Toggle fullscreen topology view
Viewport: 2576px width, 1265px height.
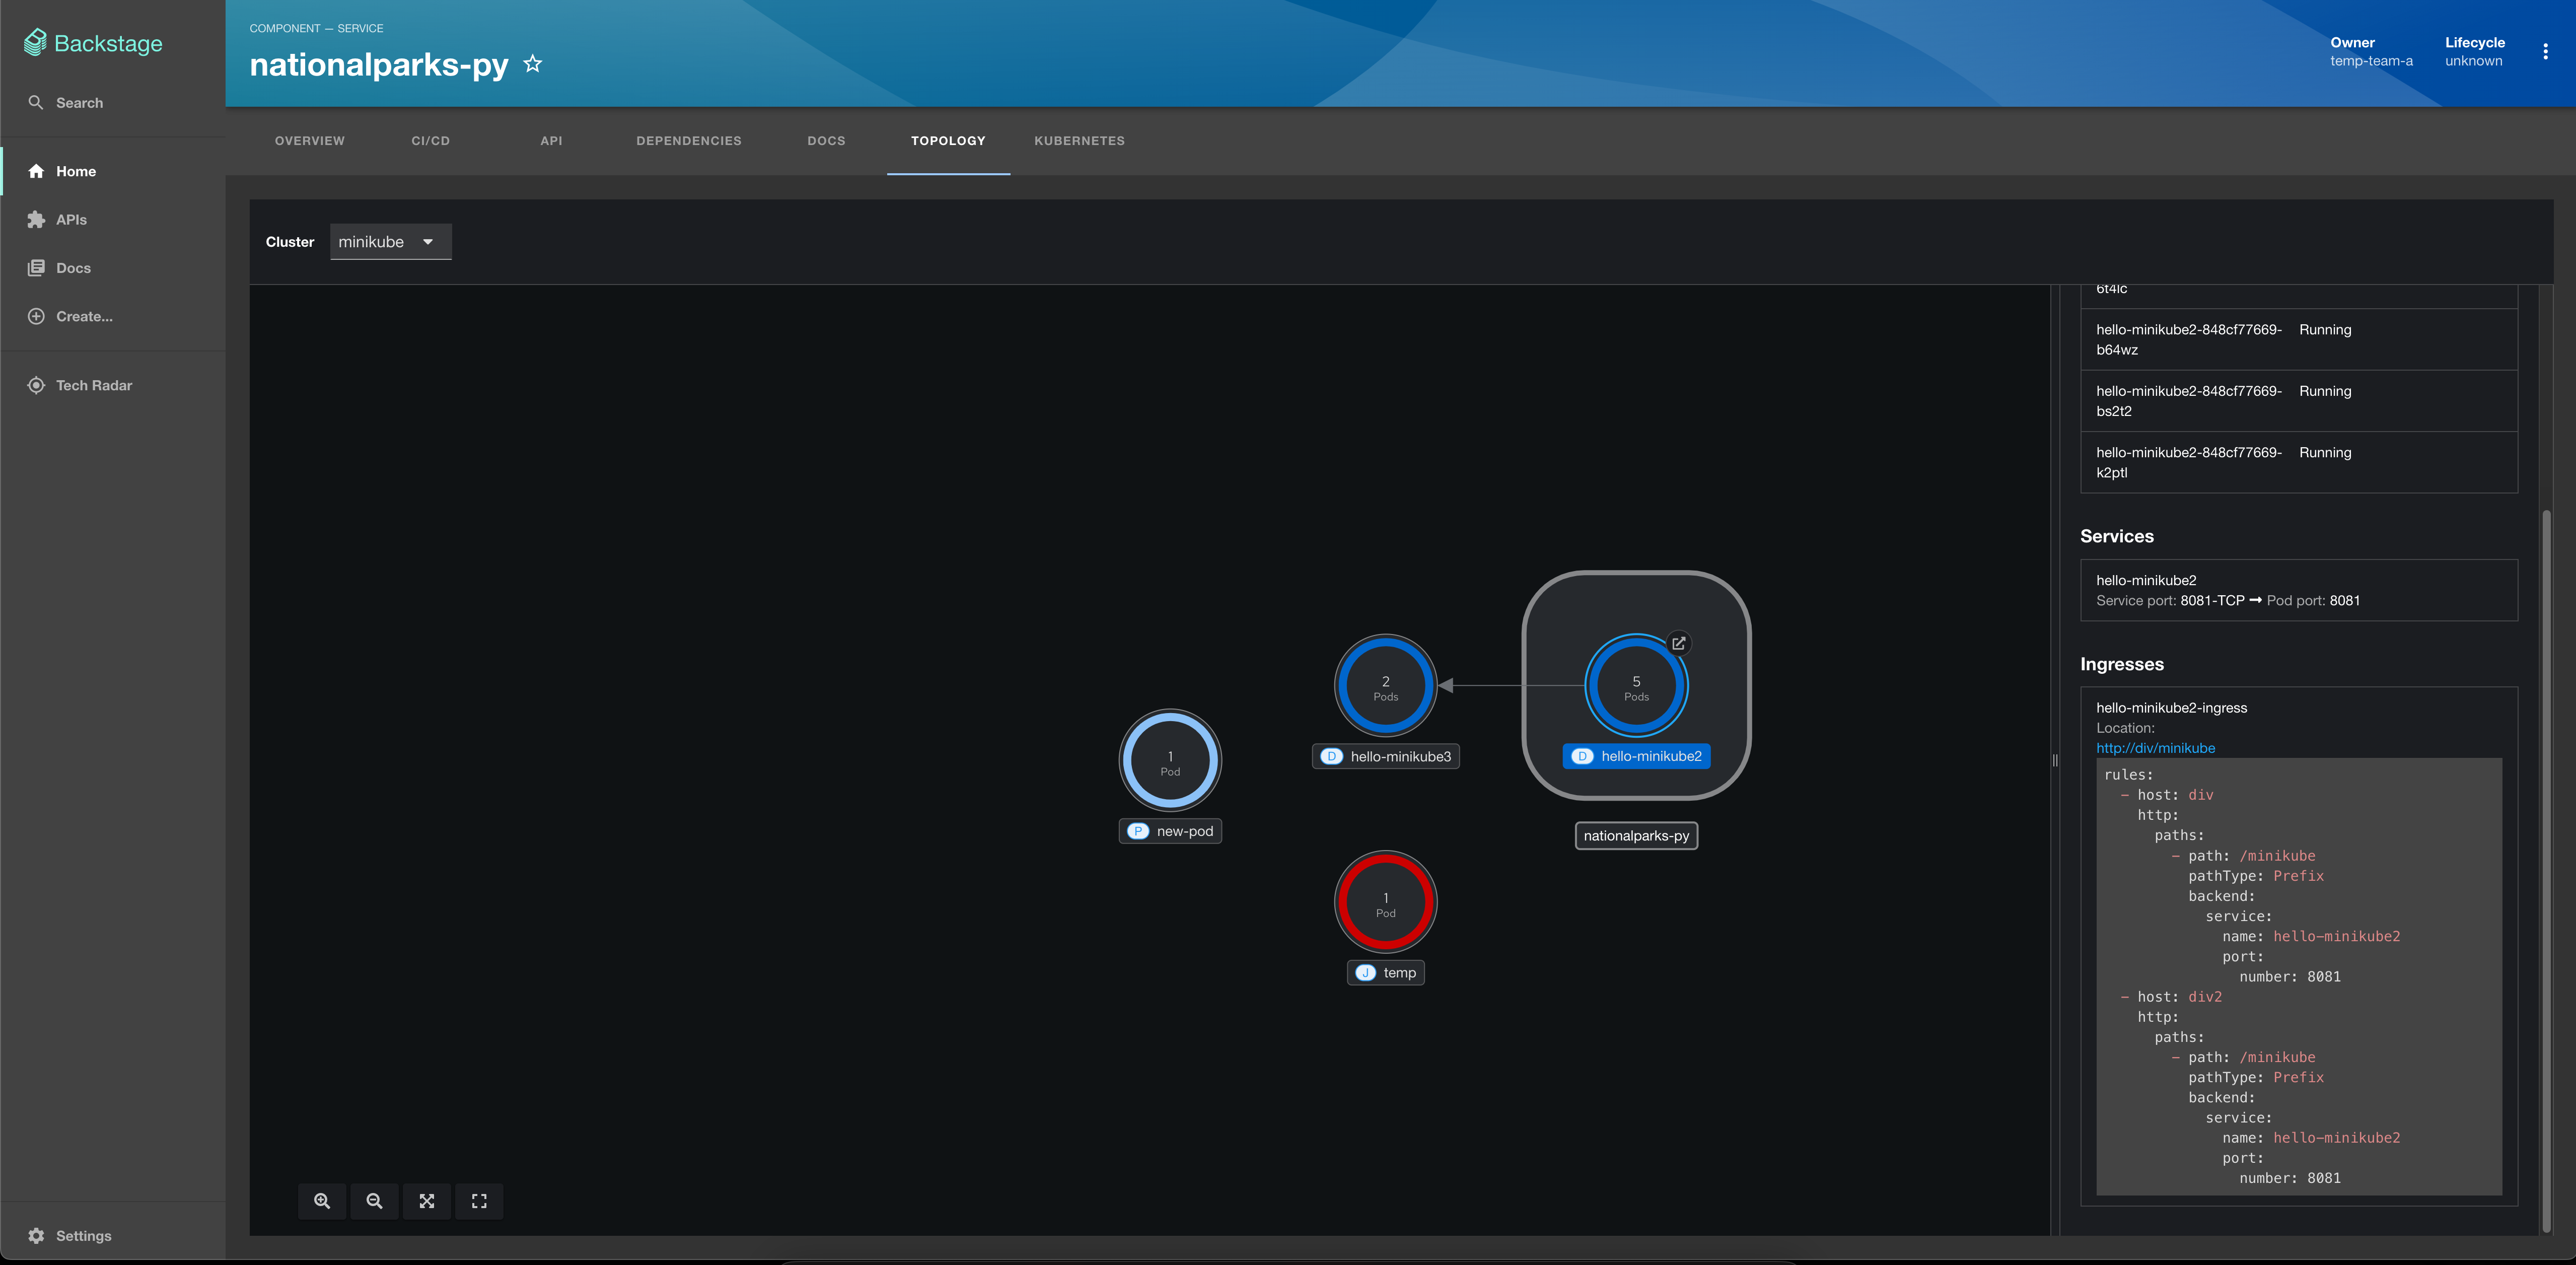479,1201
